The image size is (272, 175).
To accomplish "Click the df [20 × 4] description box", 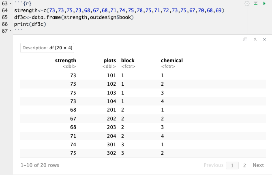I will [47, 48].
